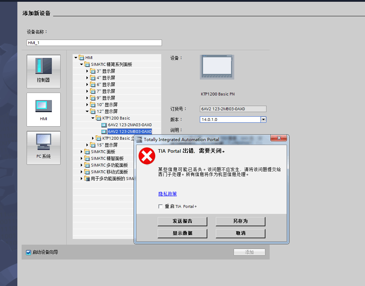Select the HMI device category button

[x=44, y=110]
